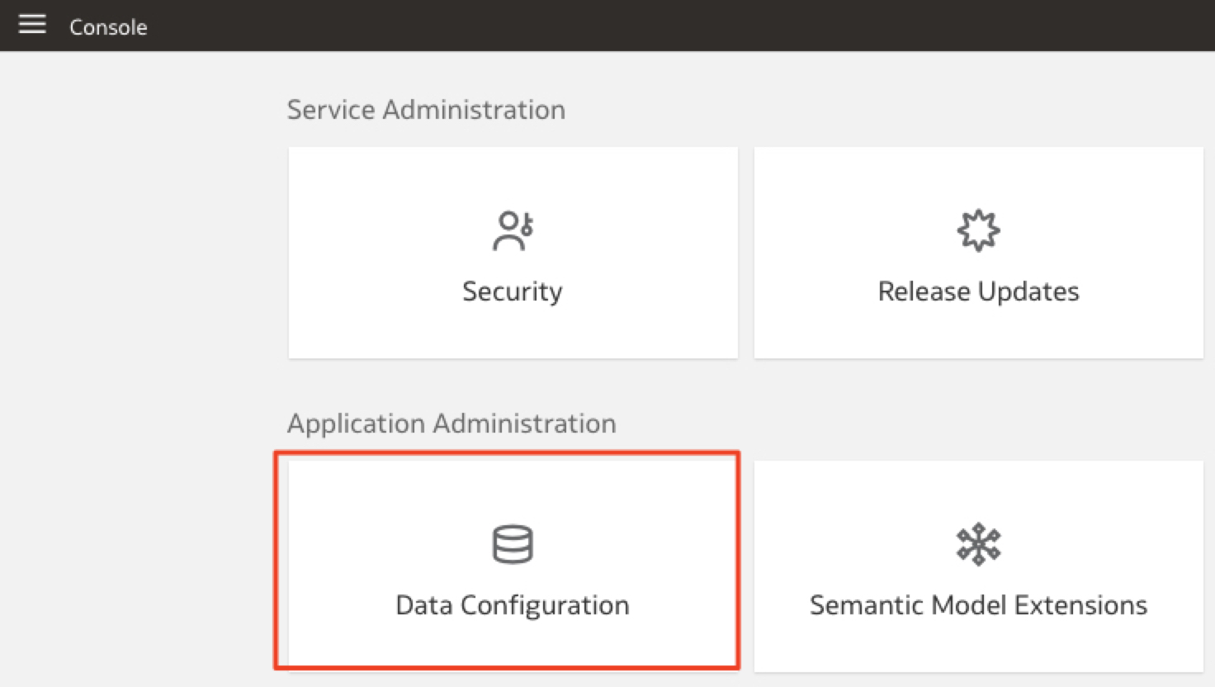Click the Security user-key icon
Viewport: 1215px width, 687px height.
[513, 230]
